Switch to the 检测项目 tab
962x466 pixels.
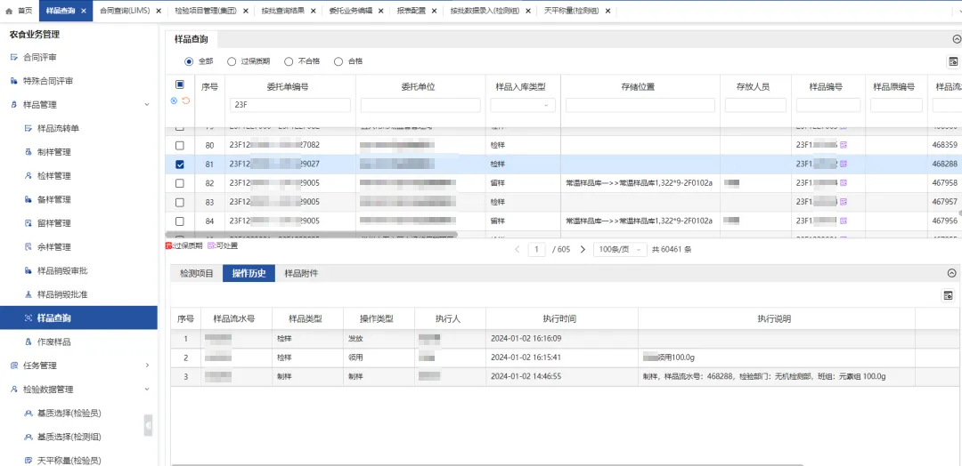[197, 274]
